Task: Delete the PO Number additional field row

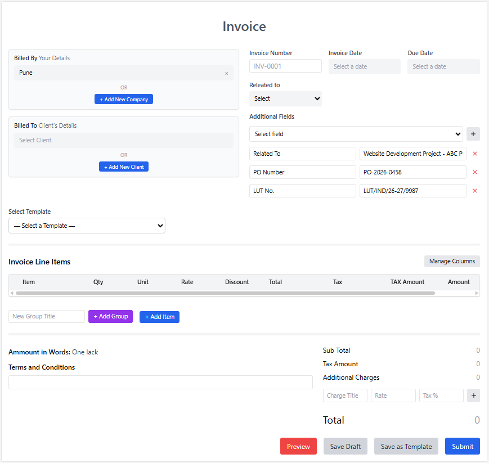Action: [474, 172]
